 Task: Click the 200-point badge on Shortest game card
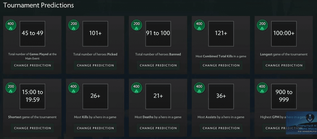[11, 88]
